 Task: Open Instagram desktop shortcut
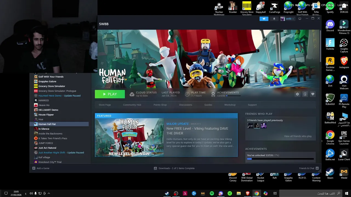(344, 63)
